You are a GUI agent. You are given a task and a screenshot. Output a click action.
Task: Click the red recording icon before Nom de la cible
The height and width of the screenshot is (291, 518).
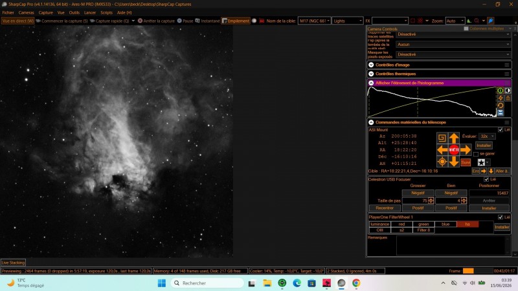click(262, 21)
